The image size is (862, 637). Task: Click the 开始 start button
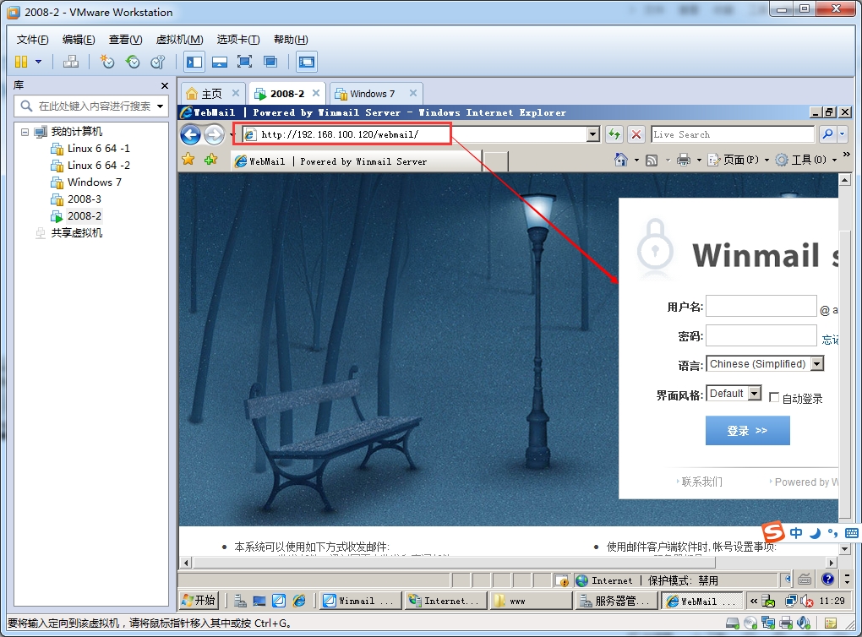click(x=199, y=600)
